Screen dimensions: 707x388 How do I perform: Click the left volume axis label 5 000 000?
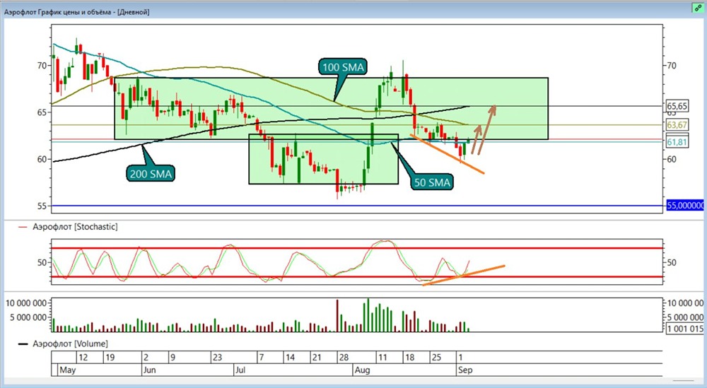point(28,317)
